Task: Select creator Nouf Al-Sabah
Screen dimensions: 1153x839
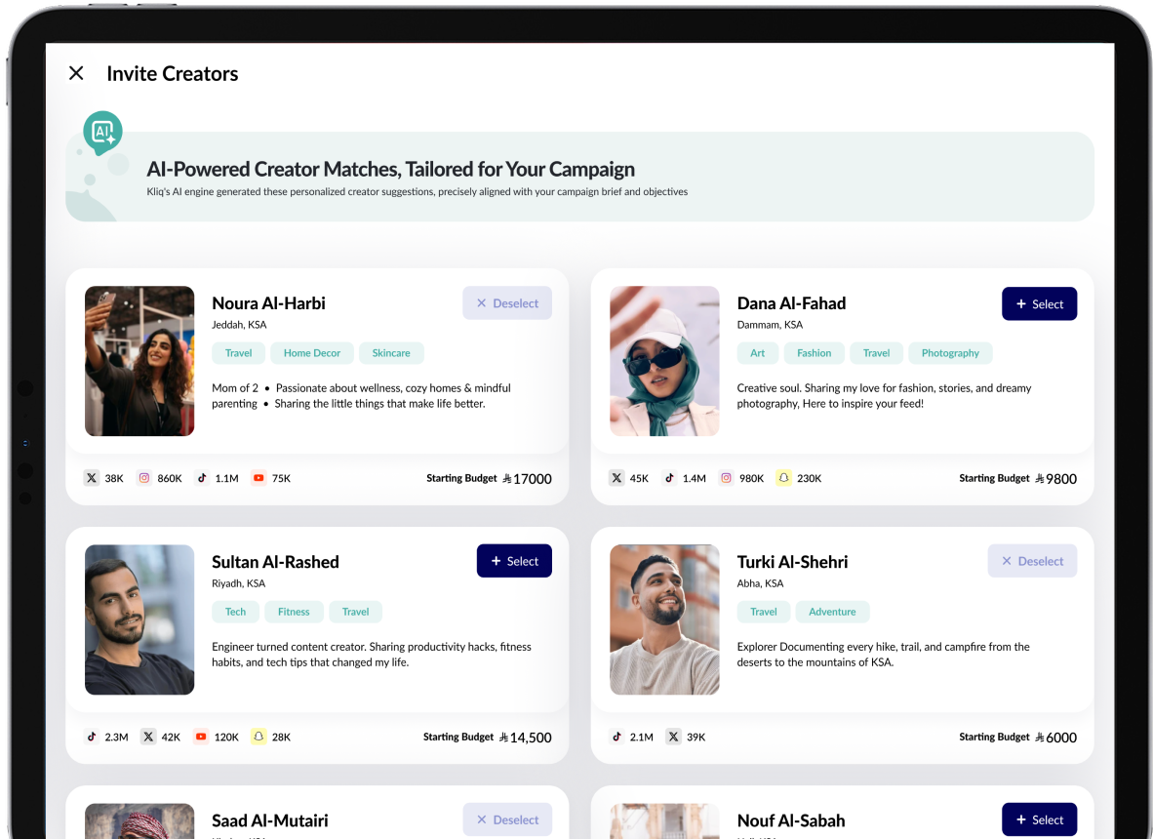Action: click(x=1039, y=819)
